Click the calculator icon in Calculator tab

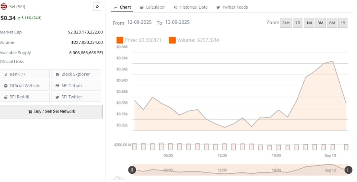[142, 7]
